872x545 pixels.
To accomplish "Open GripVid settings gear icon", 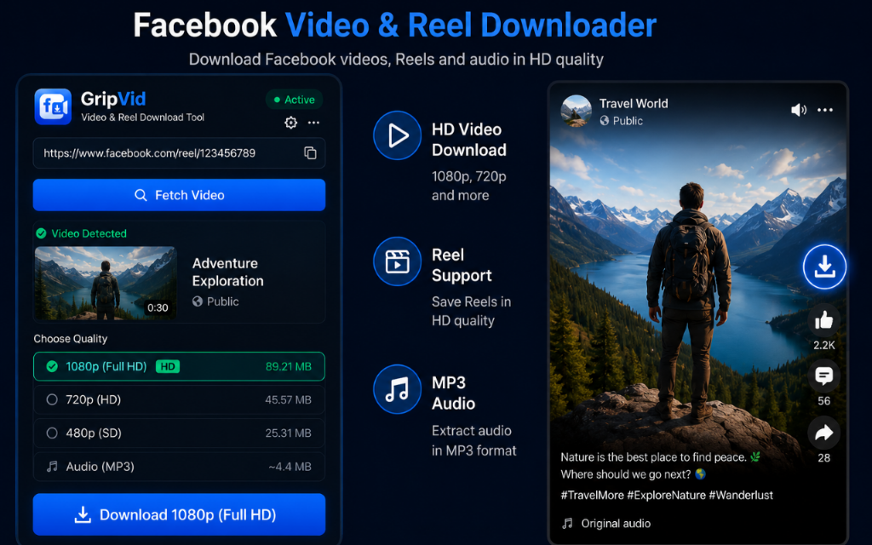I will (291, 123).
